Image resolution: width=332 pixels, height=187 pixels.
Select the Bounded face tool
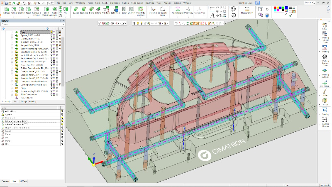(84, 10)
